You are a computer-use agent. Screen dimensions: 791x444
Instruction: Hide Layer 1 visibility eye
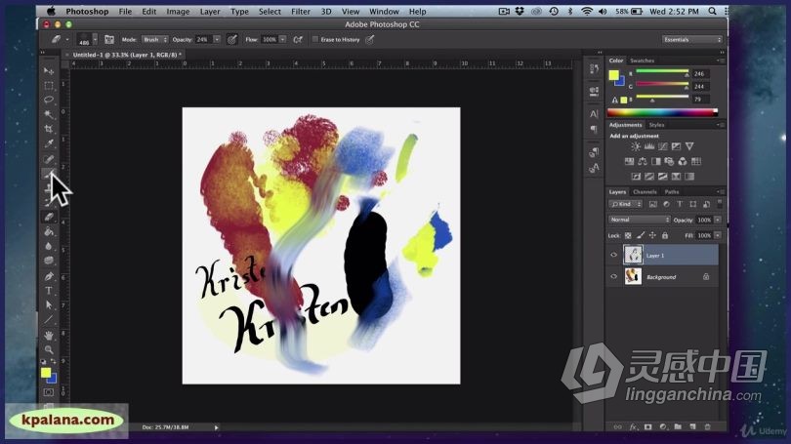pyautogui.click(x=614, y=255)
